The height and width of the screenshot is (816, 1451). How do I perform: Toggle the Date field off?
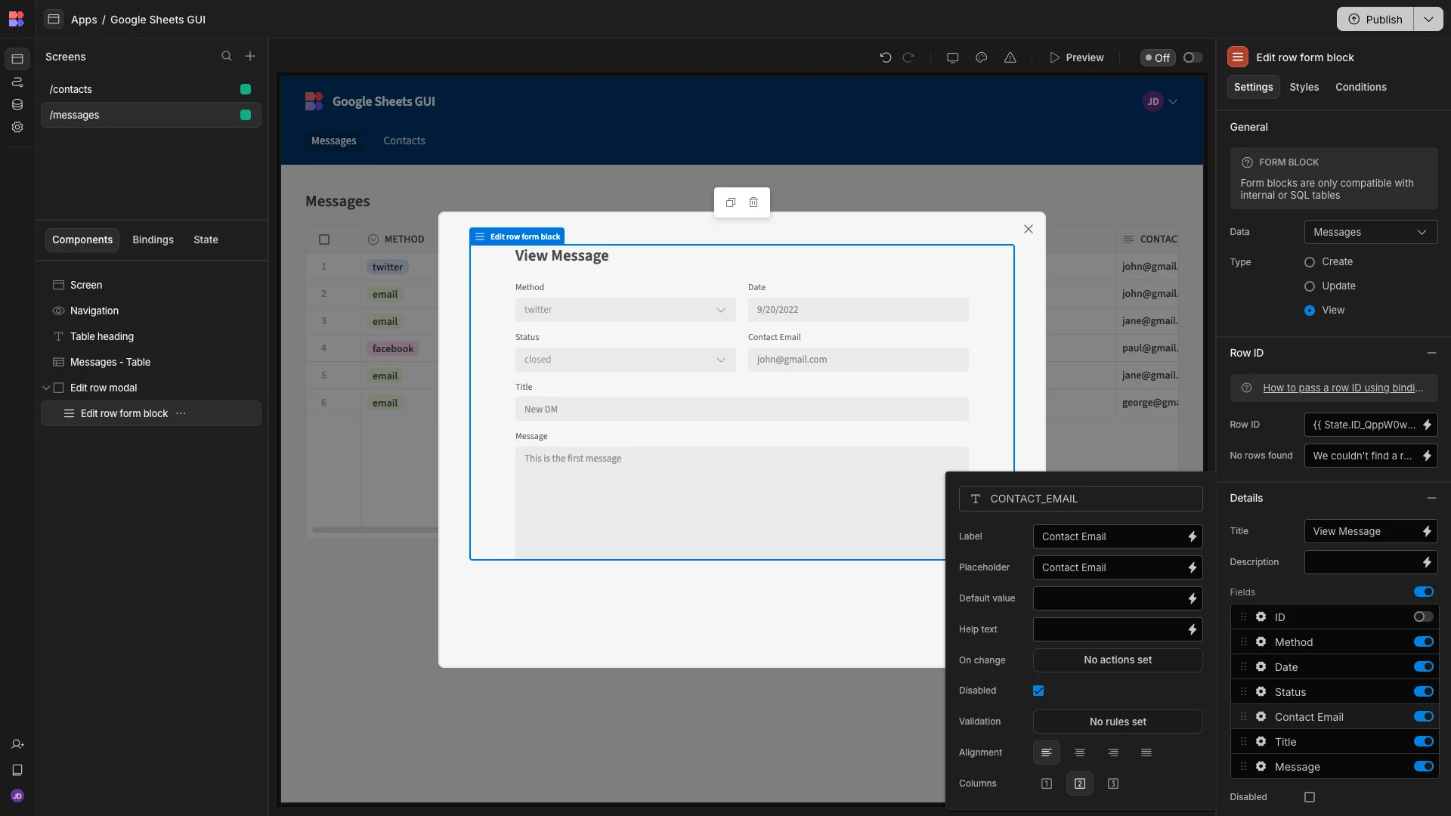[1424, 667]
